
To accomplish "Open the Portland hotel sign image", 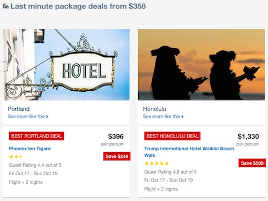I will pyautogui.click(x=66, y=65).
